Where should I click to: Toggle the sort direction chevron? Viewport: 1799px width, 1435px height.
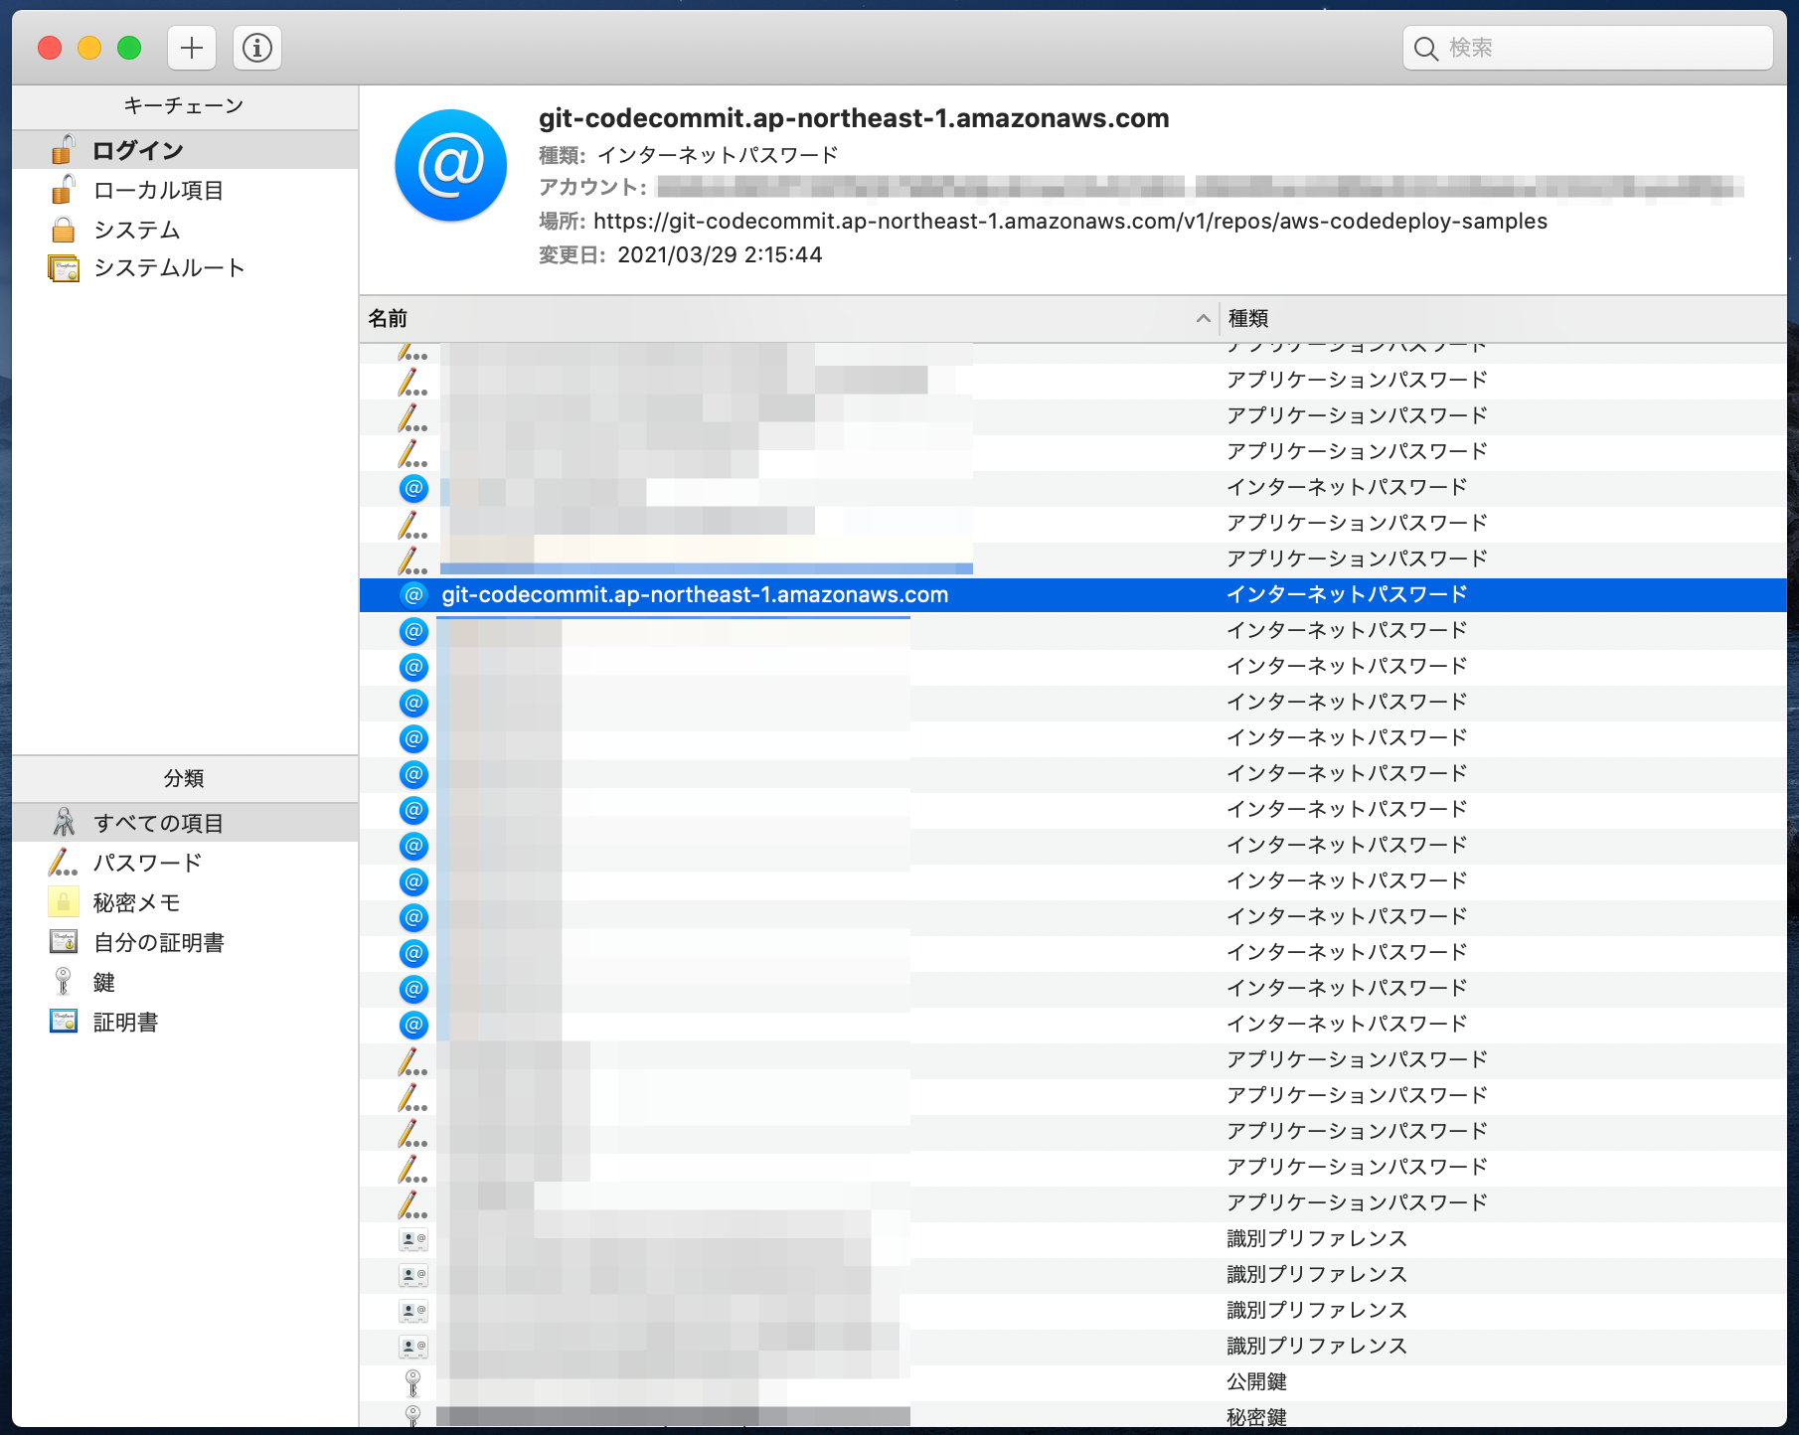(x=1203, y=319)
